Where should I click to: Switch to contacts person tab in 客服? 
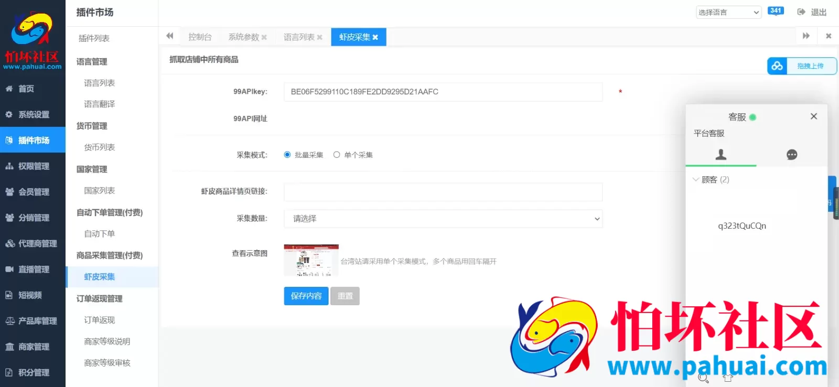[721, 154]
